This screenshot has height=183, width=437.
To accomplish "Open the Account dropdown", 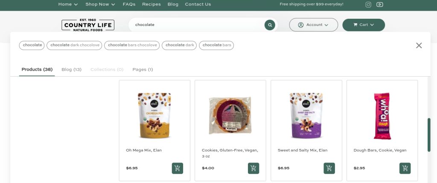I will [313, 25].
